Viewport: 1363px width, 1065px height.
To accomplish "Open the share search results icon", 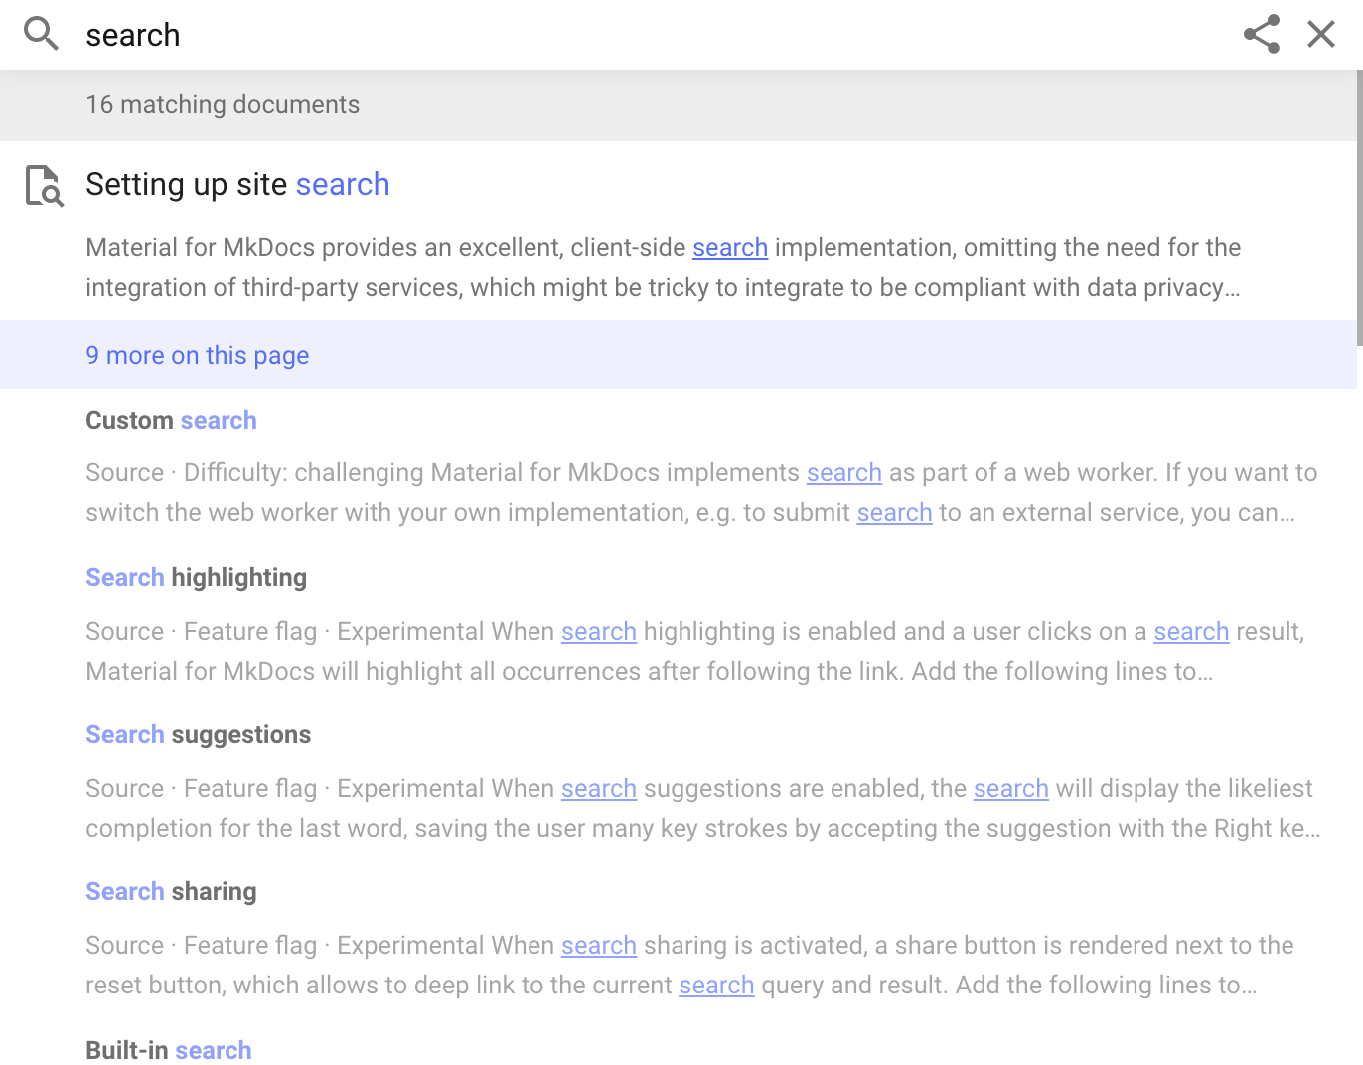I will 1260,34.
